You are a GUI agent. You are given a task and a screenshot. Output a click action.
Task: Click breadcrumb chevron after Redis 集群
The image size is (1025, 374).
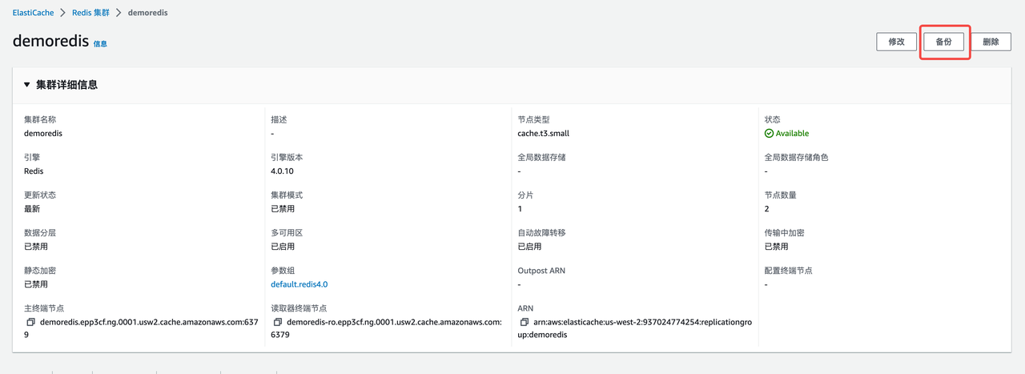(117, 13)
